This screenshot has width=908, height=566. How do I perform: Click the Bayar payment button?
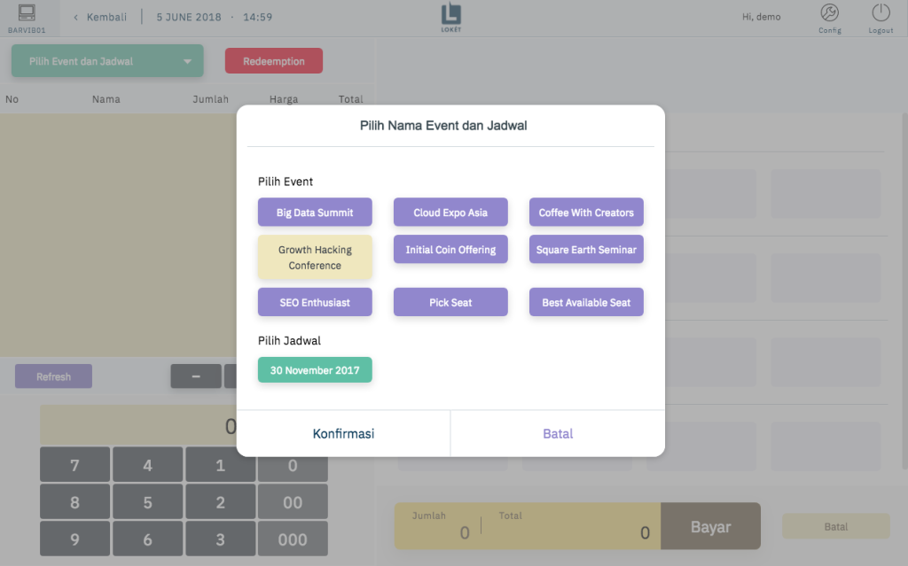[710, 526]
